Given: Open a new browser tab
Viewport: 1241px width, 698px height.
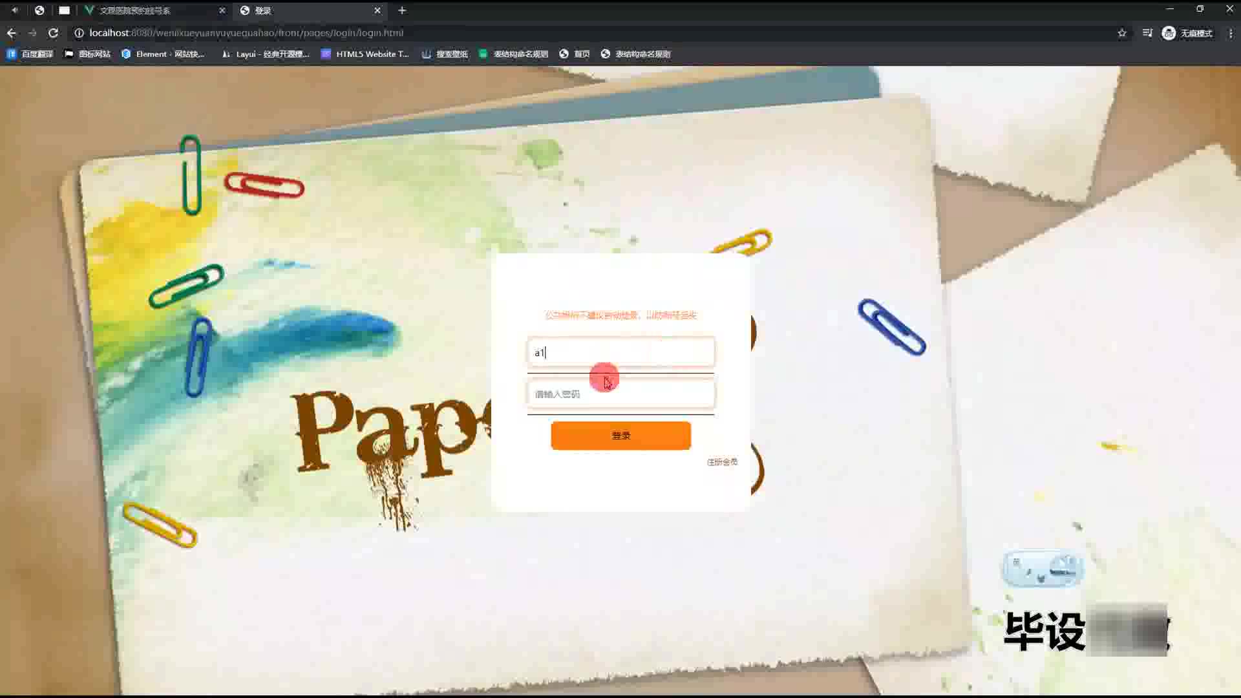Looking at the screenshot, I should coord(402,10).
